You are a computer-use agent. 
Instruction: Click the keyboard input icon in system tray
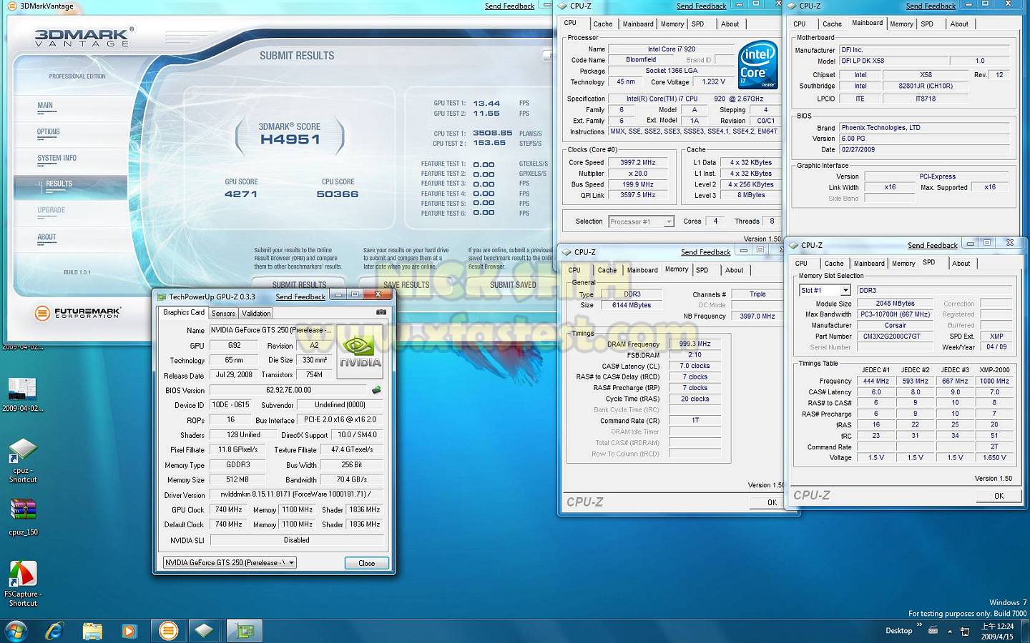933,631
